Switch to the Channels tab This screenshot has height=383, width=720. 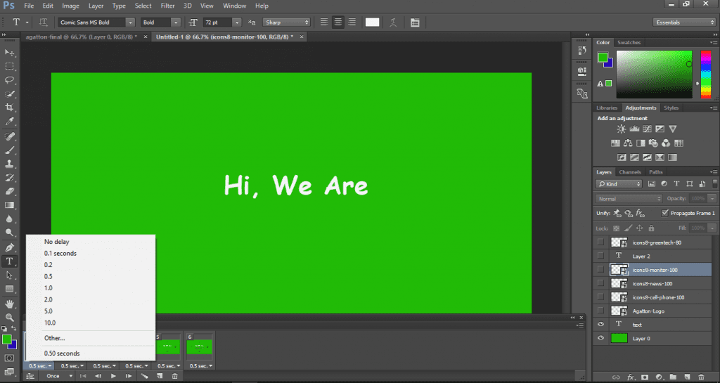point(629,172)
